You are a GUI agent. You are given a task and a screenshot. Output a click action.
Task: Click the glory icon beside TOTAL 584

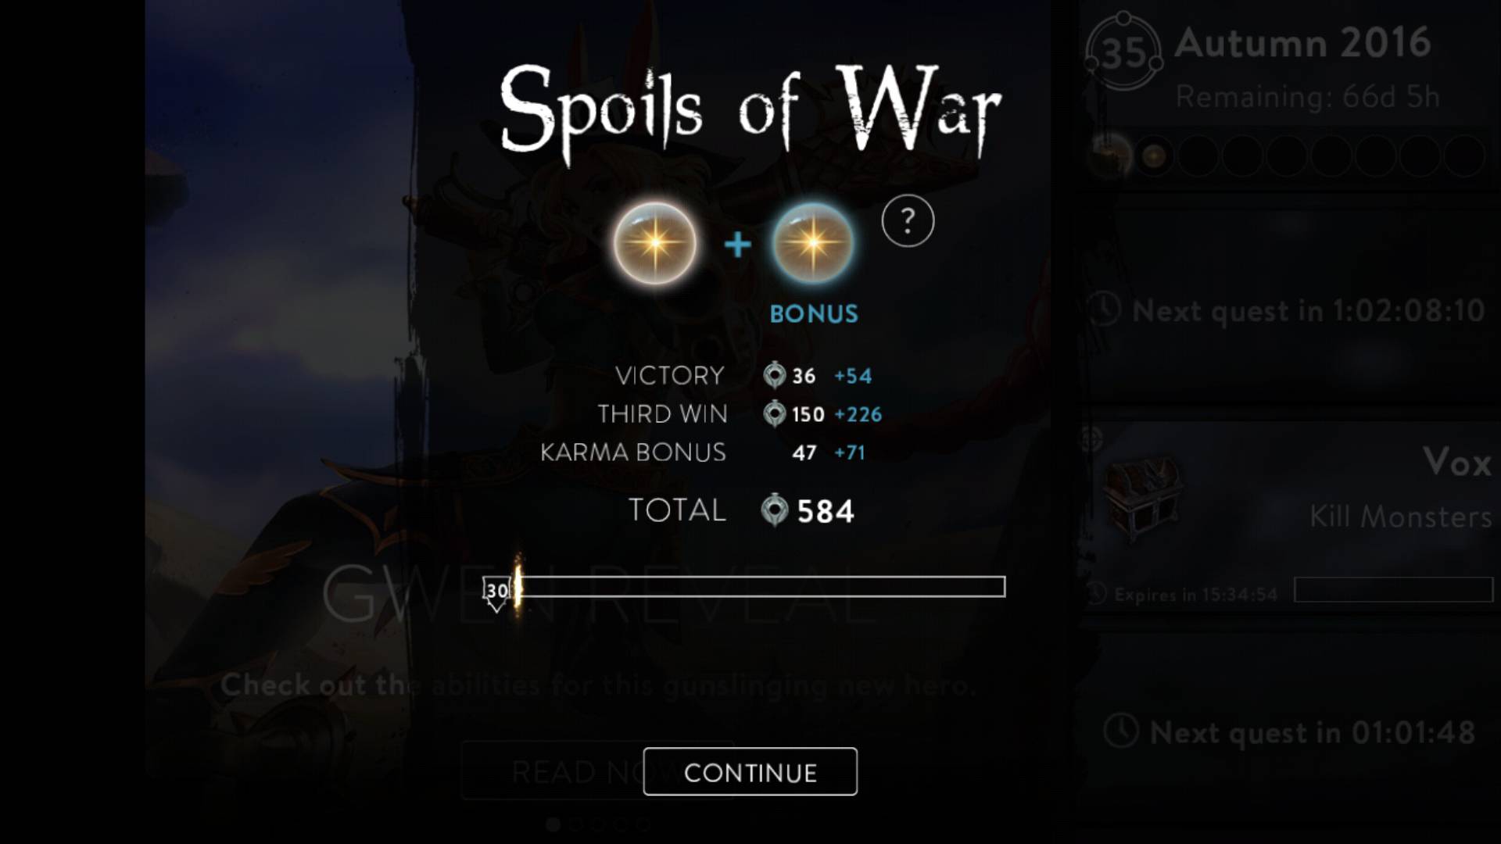click(775, 510)
